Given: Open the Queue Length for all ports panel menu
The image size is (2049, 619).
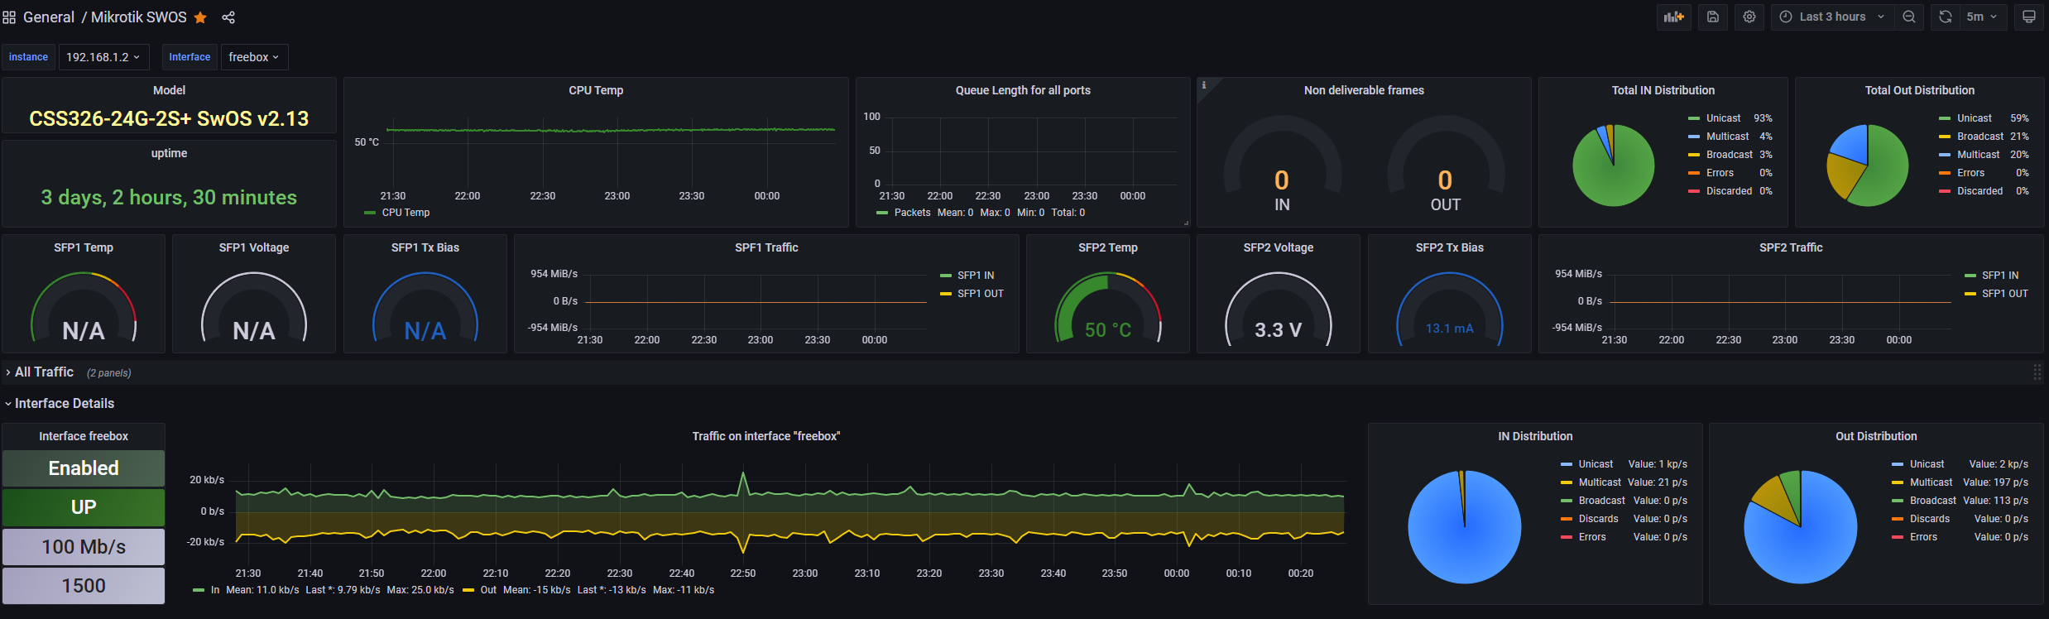Looking at the screenshot, I should (x=1023, y=90).
